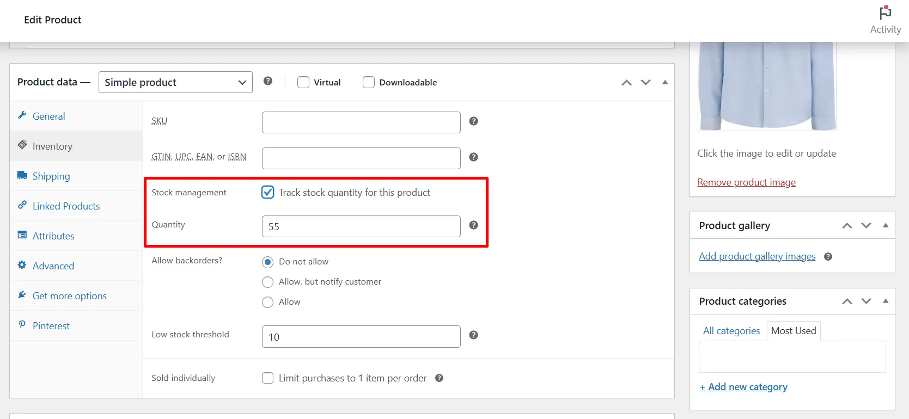Screen dimensions: 909x419
Task: Click the Shipping truck icon
Action: (x=22, y=175)
